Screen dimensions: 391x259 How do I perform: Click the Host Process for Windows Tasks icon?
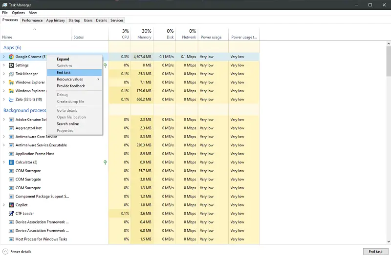click(x=11, y=239)
